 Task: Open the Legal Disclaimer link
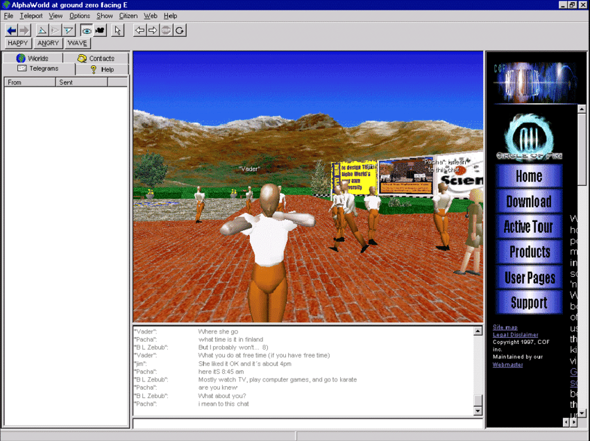point(516,335)
